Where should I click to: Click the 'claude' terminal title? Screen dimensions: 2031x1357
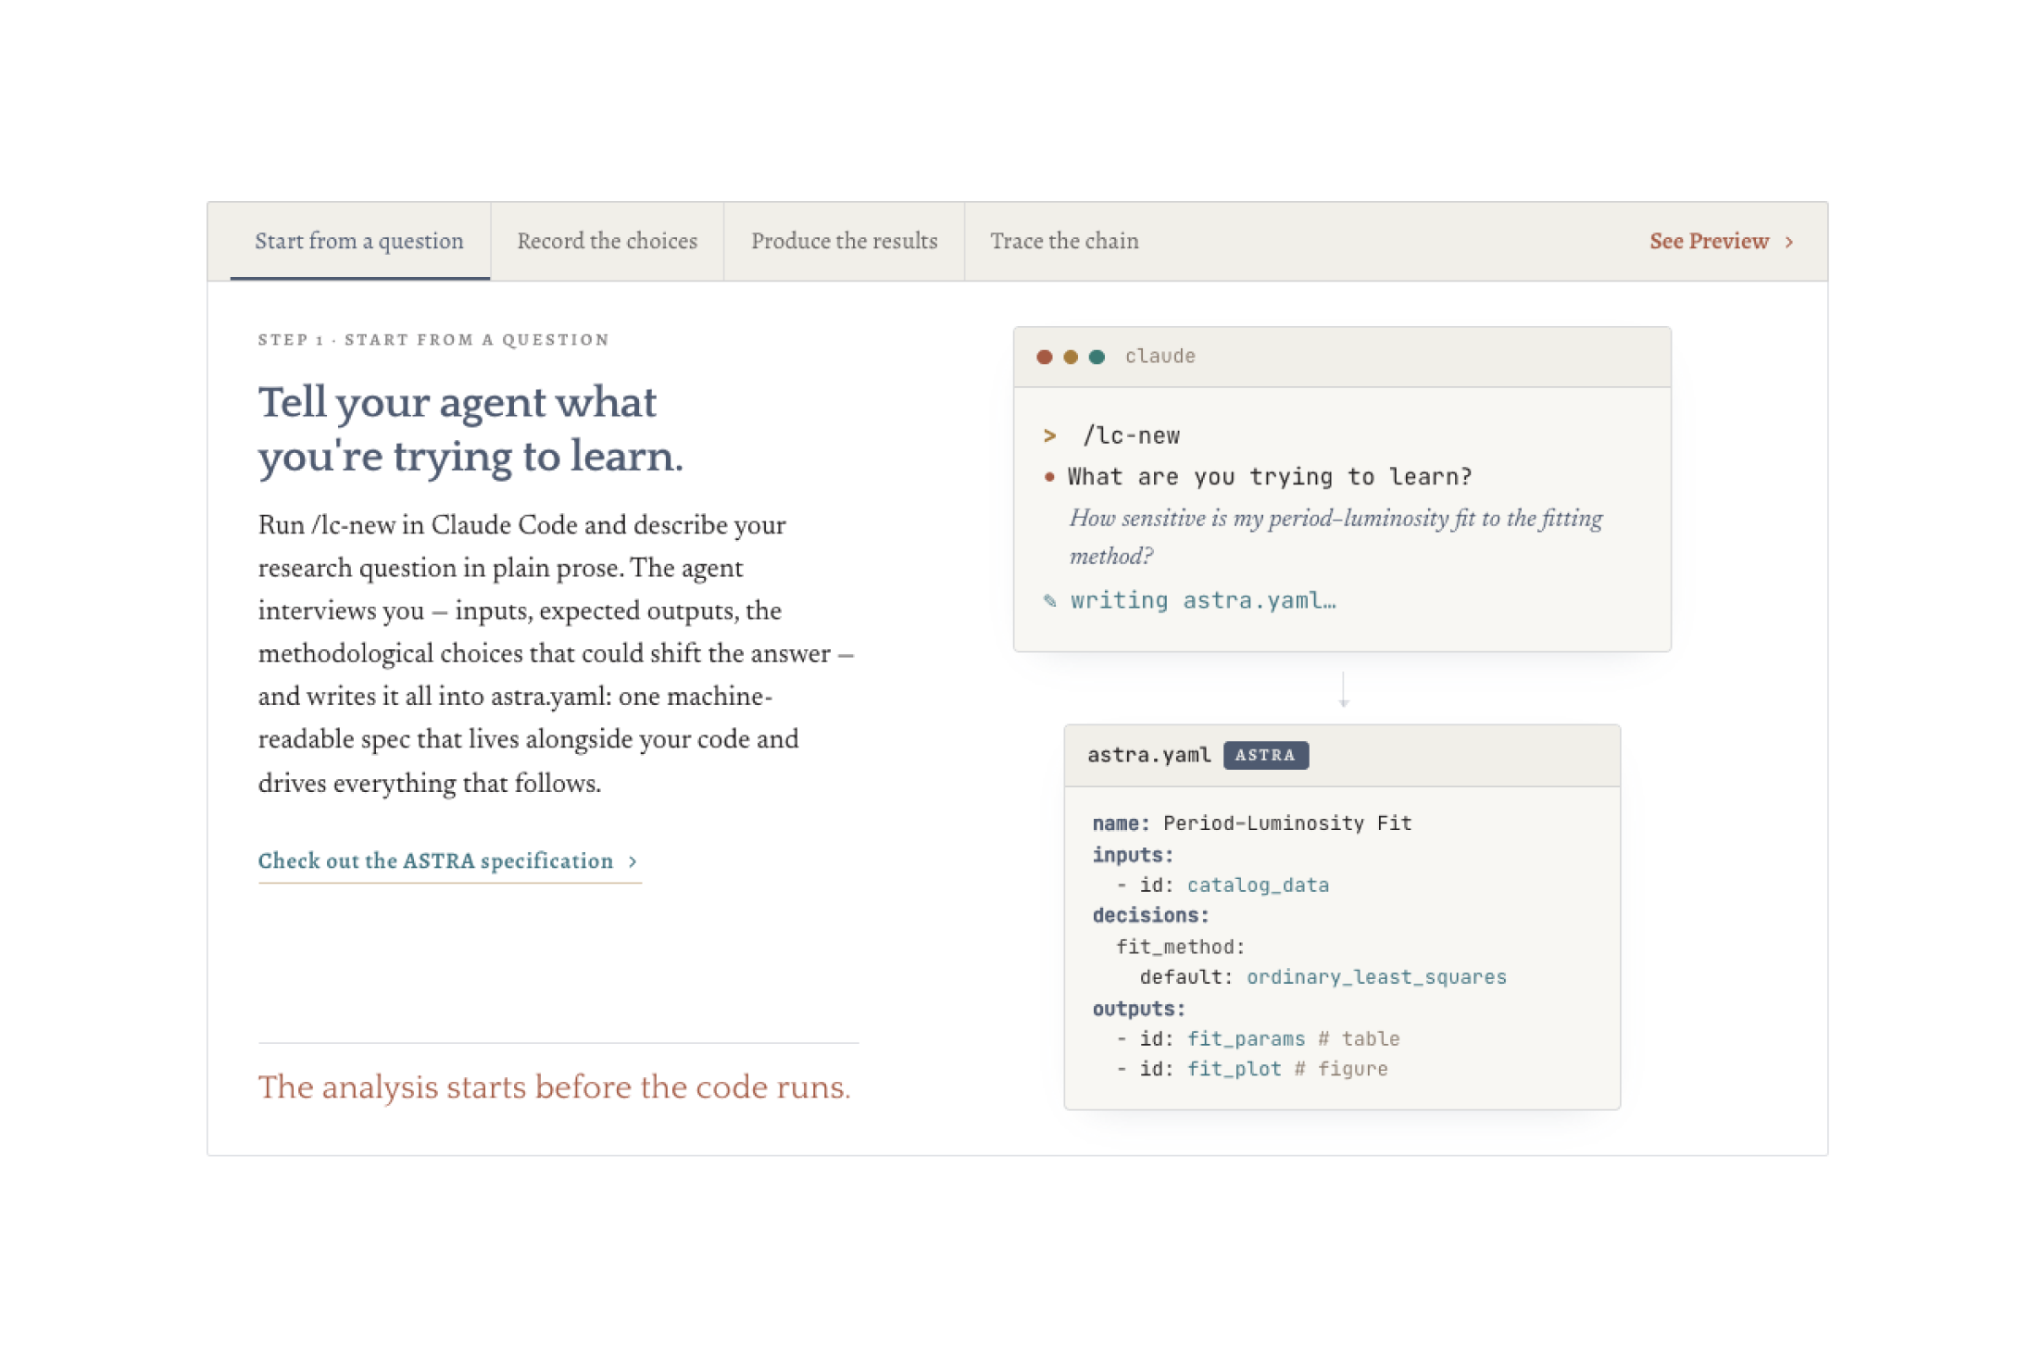(1160, 357)
